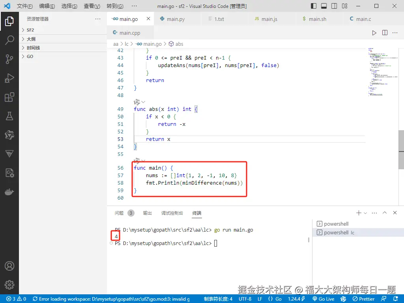Switch to the main.sh tab
Image resolution: width=404 pixels, height=303 pixels.
[320, 19]
